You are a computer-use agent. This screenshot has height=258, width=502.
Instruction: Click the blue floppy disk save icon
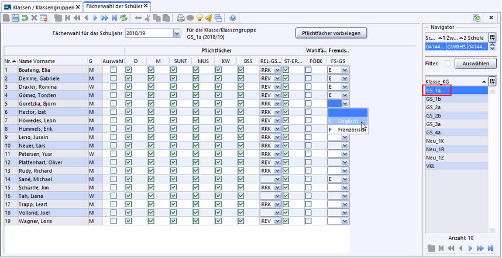(16, 18)
